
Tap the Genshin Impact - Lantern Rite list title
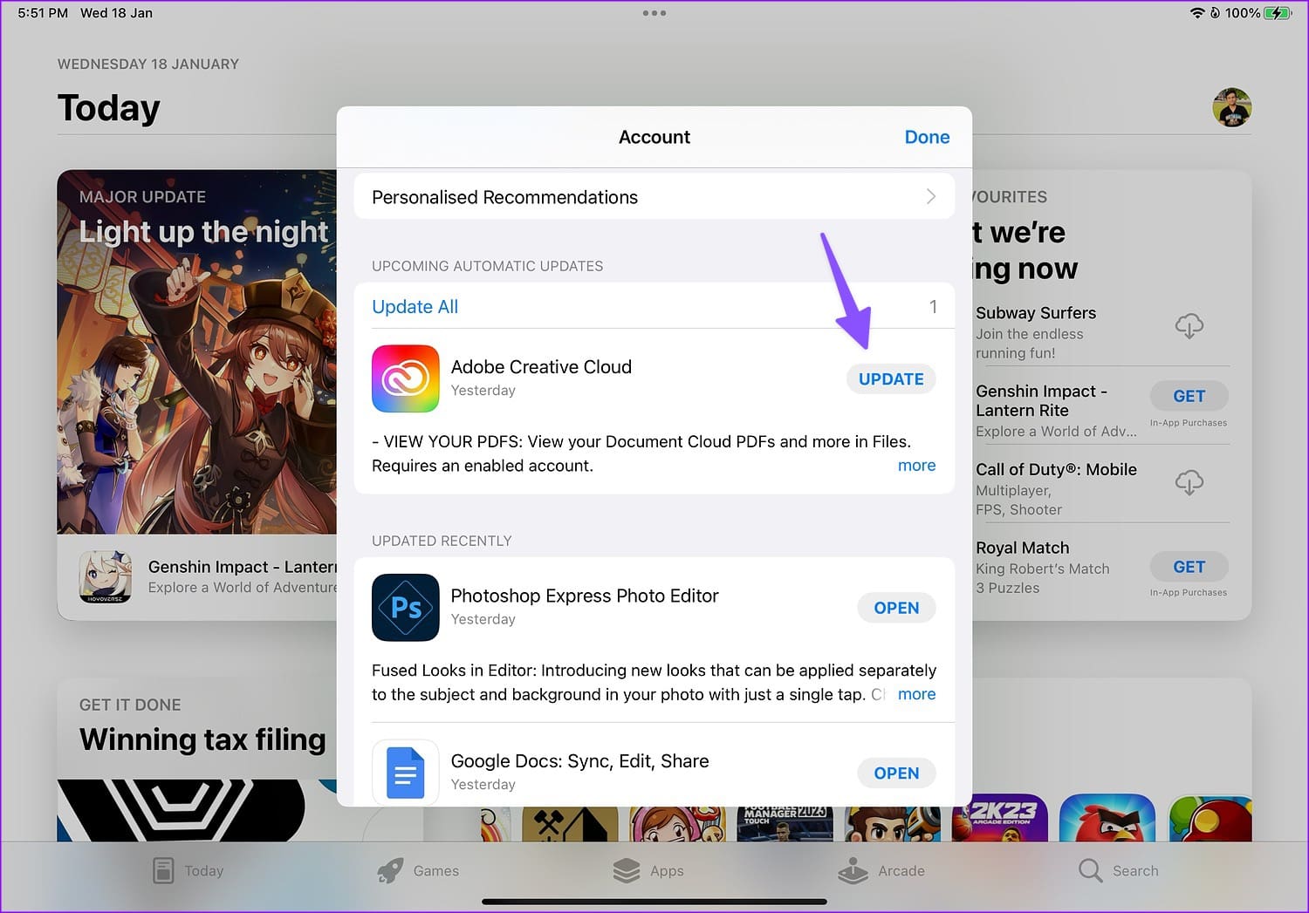(1041, 401)
